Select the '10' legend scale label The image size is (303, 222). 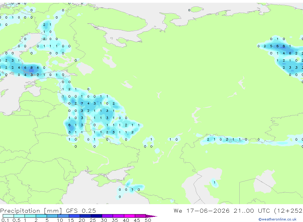(60, 220)
